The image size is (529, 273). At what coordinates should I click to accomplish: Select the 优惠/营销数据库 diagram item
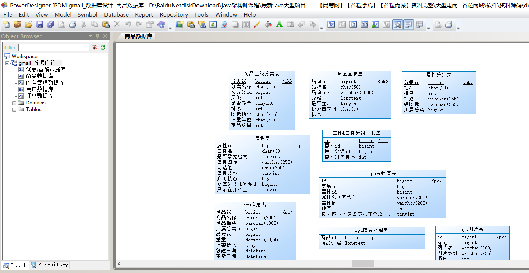click(x=46, y=70)
